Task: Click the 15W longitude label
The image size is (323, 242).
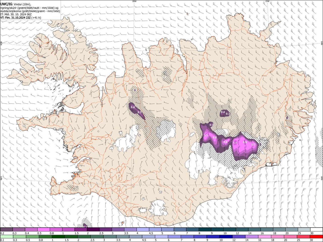Action: (267, 1)
